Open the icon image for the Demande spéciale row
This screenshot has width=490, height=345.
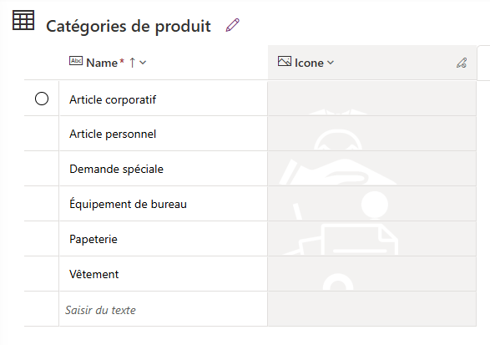click(371, 169)
